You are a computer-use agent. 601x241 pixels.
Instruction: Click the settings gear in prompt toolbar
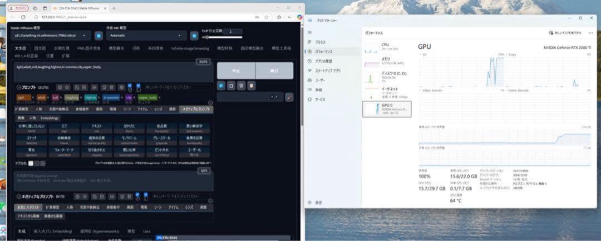pyautogui.click(x=121, y=87)
